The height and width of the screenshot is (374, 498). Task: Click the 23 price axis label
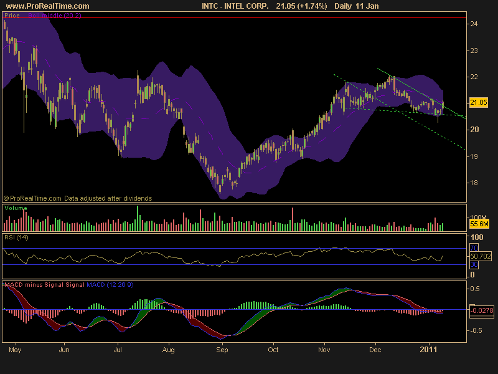474,50
